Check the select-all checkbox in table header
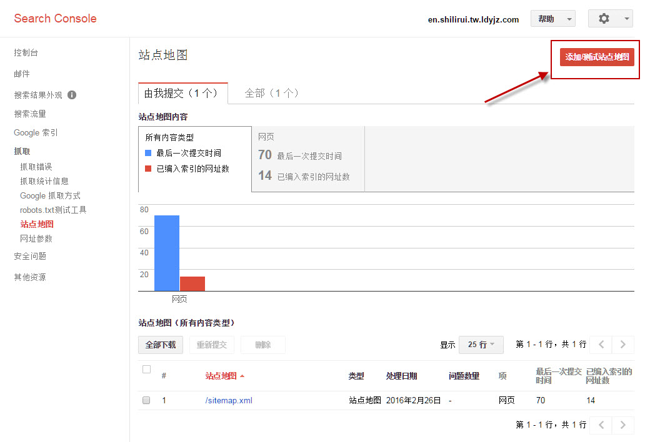This screenshot has height=442, width=650. point(146,369)
